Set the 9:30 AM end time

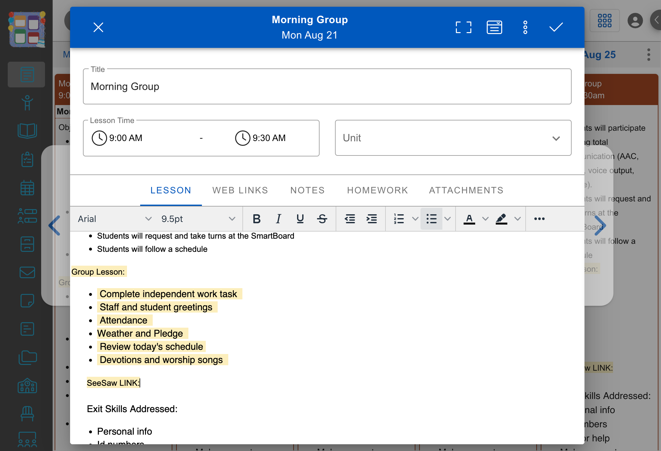(260, 138)
